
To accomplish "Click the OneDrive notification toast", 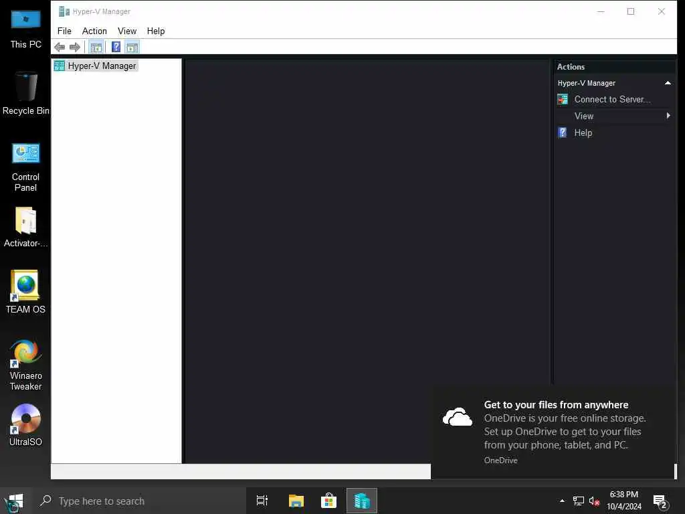I will click(553, 432).
